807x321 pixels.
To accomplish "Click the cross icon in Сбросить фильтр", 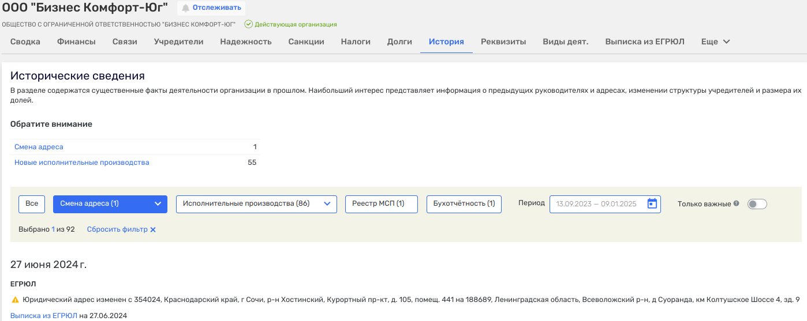I will pyautogui.click(x=153, y=229).
